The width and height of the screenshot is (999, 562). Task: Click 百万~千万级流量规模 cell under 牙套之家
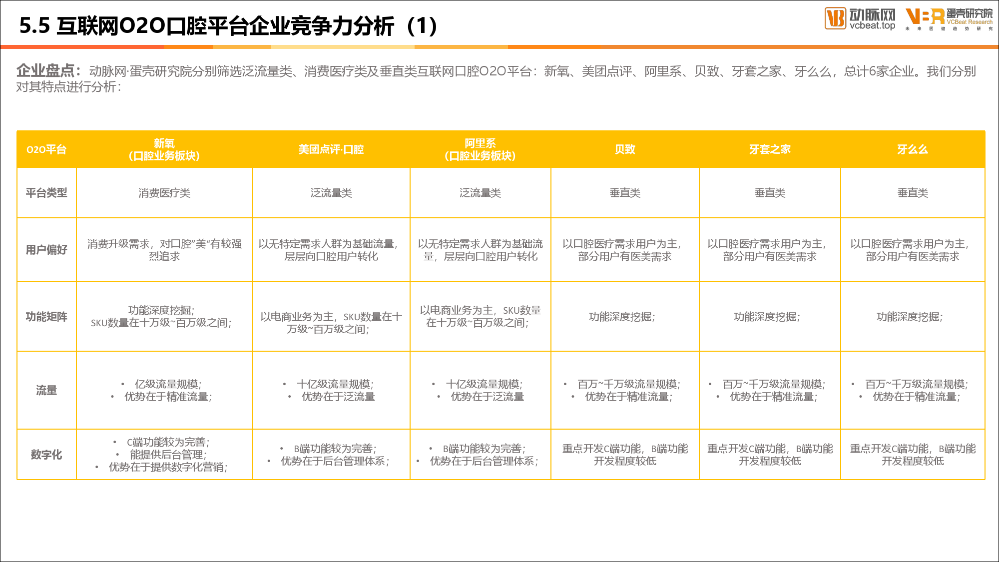pos(770,390)
